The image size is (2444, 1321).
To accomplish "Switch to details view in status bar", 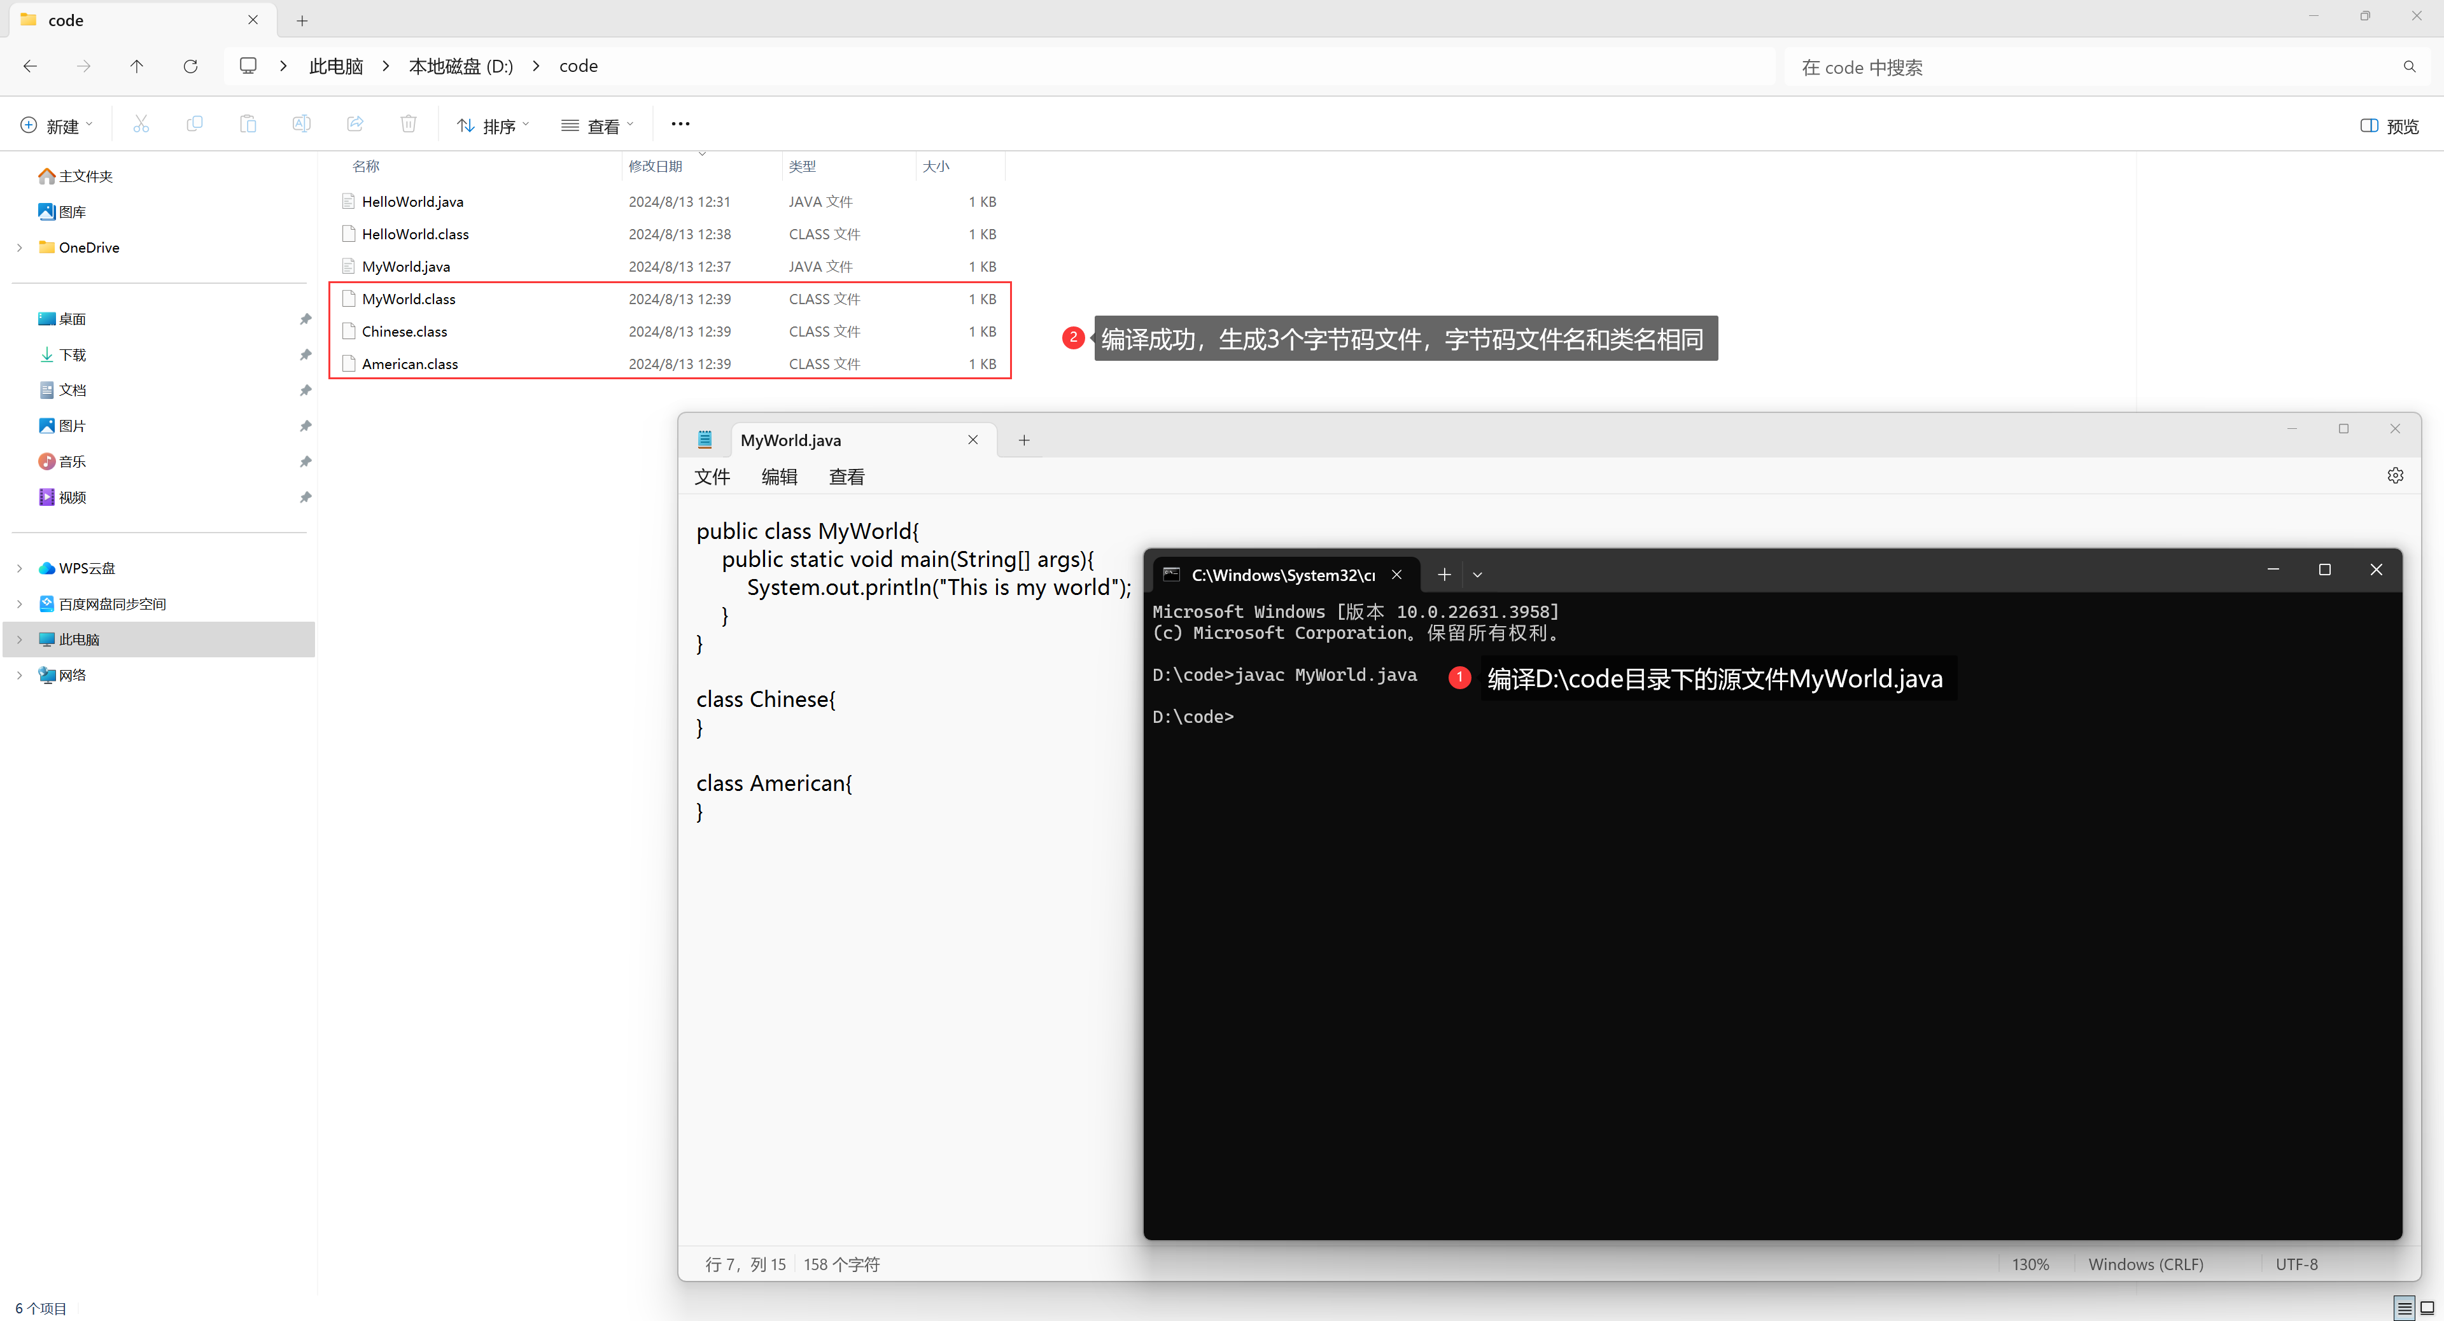I will (2404, 1309).
